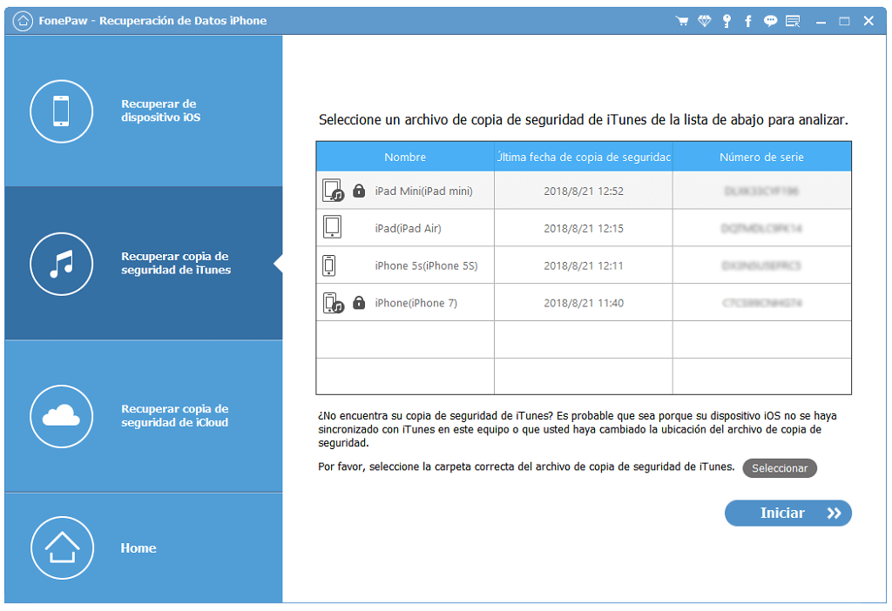The height and width of the screenshot is (611, 892).
Task: Open the menu list icon in title bar
Action: 793,22
